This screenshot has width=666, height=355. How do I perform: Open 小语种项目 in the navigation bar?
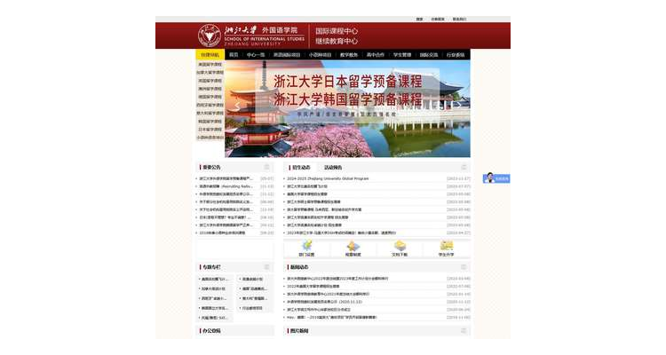[321, 55]
